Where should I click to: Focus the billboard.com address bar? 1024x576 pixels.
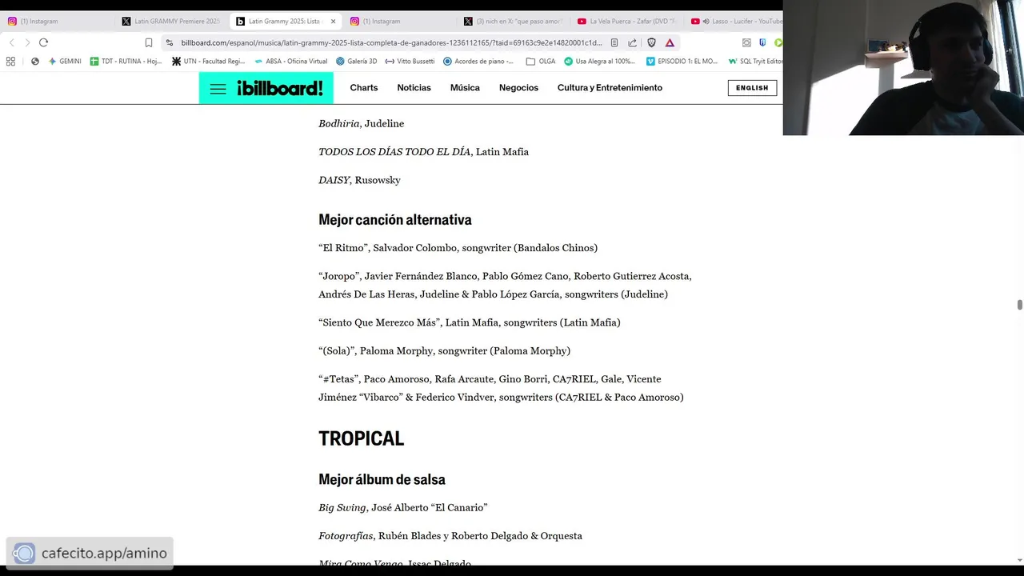390,42
